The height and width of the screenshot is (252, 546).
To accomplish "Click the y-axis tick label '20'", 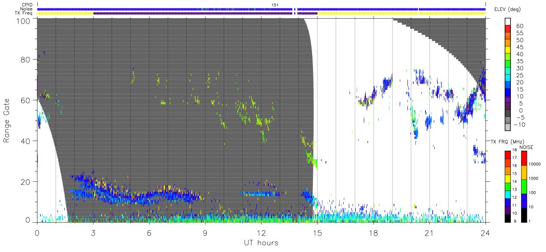I will tap(26, 182).
